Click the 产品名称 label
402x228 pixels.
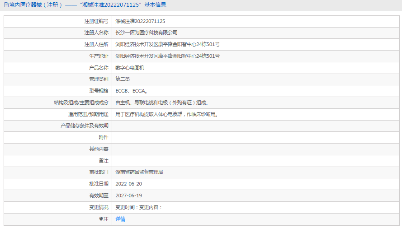click(99, 68)
